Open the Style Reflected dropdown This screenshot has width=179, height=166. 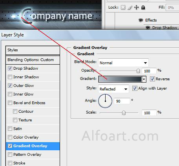click(113, 89)
